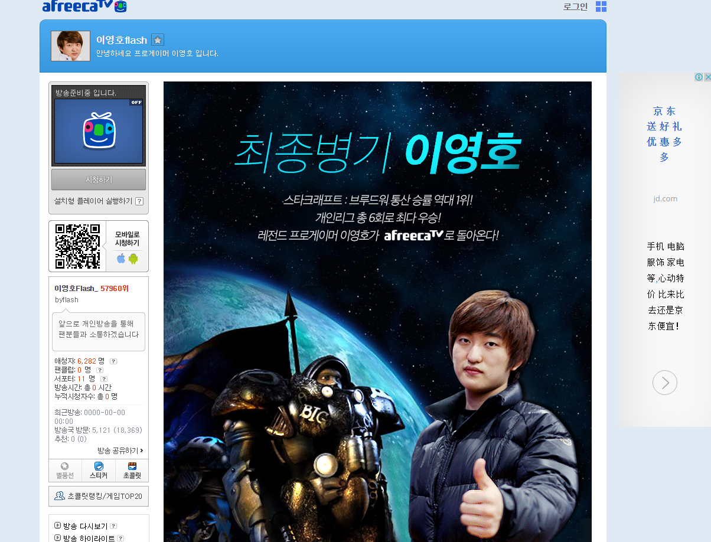Click 방송시간: 총 0 시간 text
The width and height of the screenshot is (711, 542).
tap(83, 387)
